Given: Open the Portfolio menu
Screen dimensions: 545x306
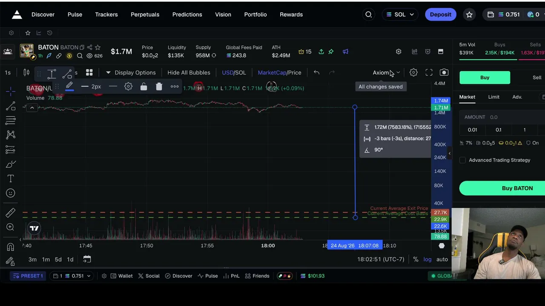Looking at the screenshot, I should [255, 14].
